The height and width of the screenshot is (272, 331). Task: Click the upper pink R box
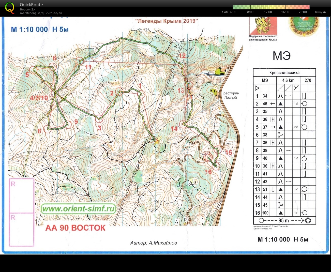pos(22,195)
